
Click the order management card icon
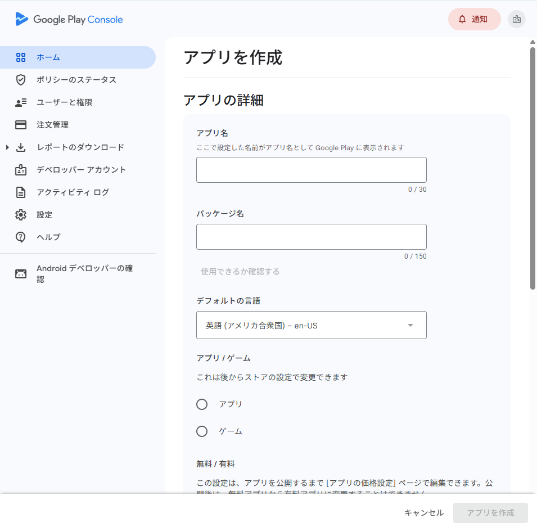[21, 125]
